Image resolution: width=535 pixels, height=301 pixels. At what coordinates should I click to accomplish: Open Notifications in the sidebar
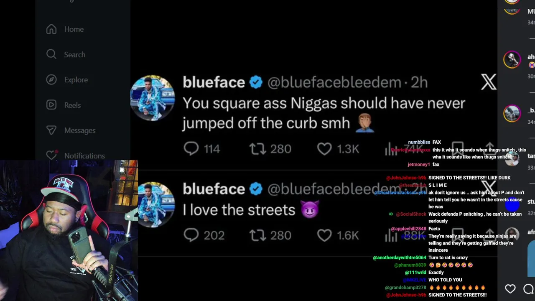75,156
